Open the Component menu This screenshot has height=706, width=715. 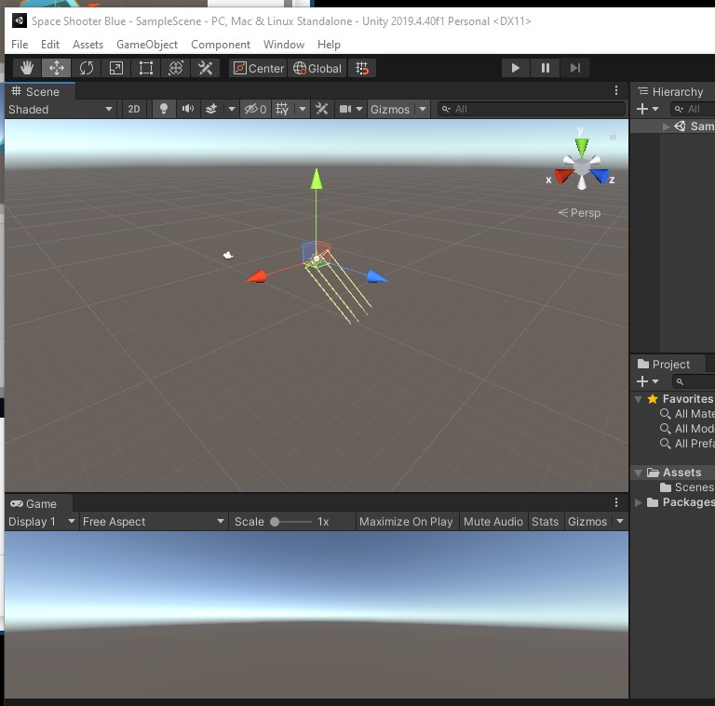[x=221, y=44]
